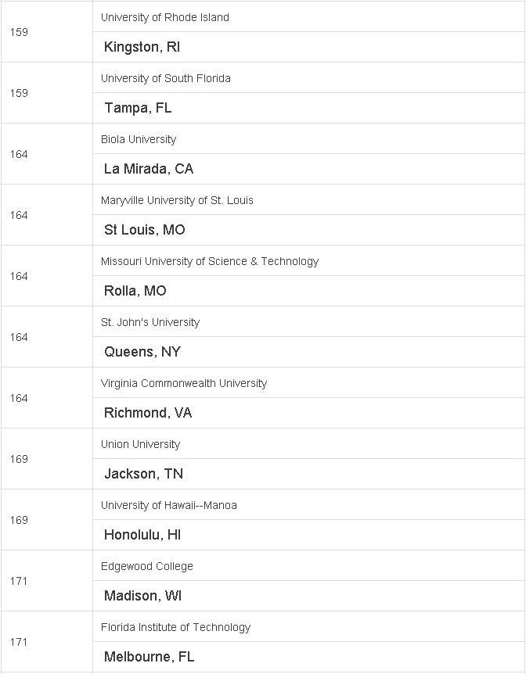The width and height of the screenshot is (526, 674).
Task: Click the La Mirada, CA location
Action: pos(149,169)
